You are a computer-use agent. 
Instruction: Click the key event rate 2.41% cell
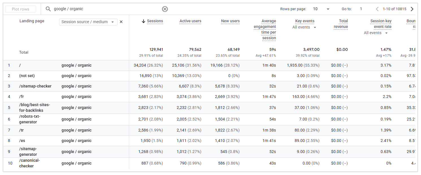pyautogui.click(x=386, y=141)
